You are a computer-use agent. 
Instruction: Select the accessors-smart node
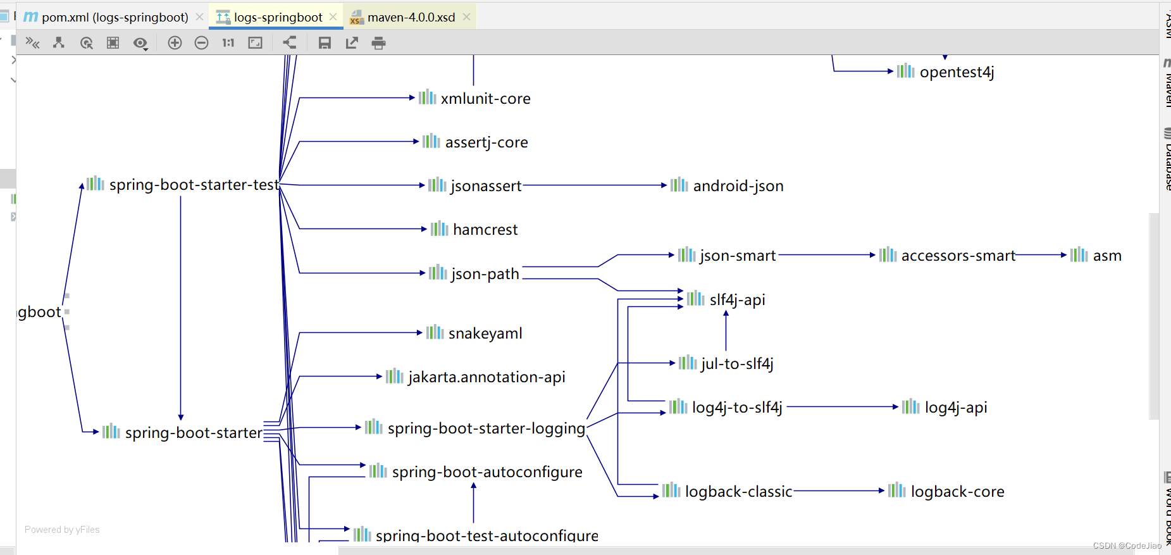pyautogui.click(x=947, y=255)
